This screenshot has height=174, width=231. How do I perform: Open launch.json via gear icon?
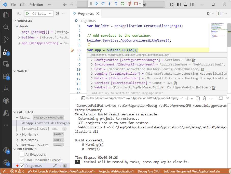point(57,14)
